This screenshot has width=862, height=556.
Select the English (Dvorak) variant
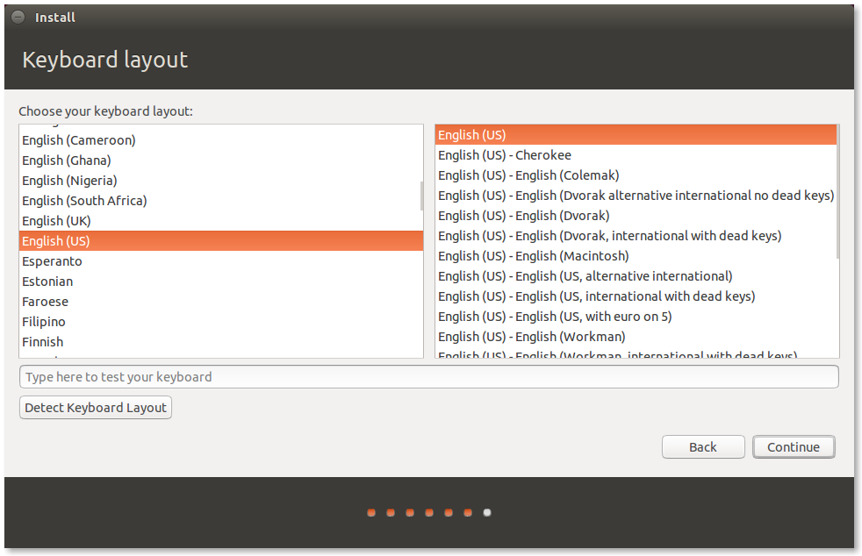click(636, 216)
